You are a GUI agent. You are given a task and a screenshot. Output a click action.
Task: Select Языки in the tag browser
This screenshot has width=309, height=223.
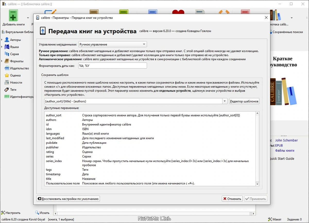coord(14,47)
